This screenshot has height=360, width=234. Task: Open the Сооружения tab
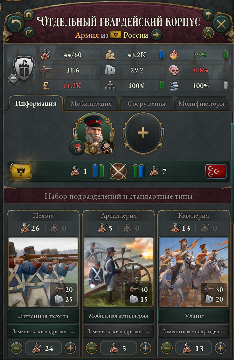point(146,103)
